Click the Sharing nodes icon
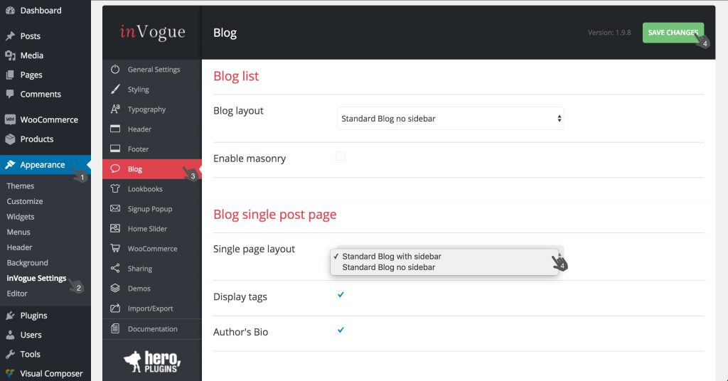This screenshot has height=381, width=728. tap(115, 269)
